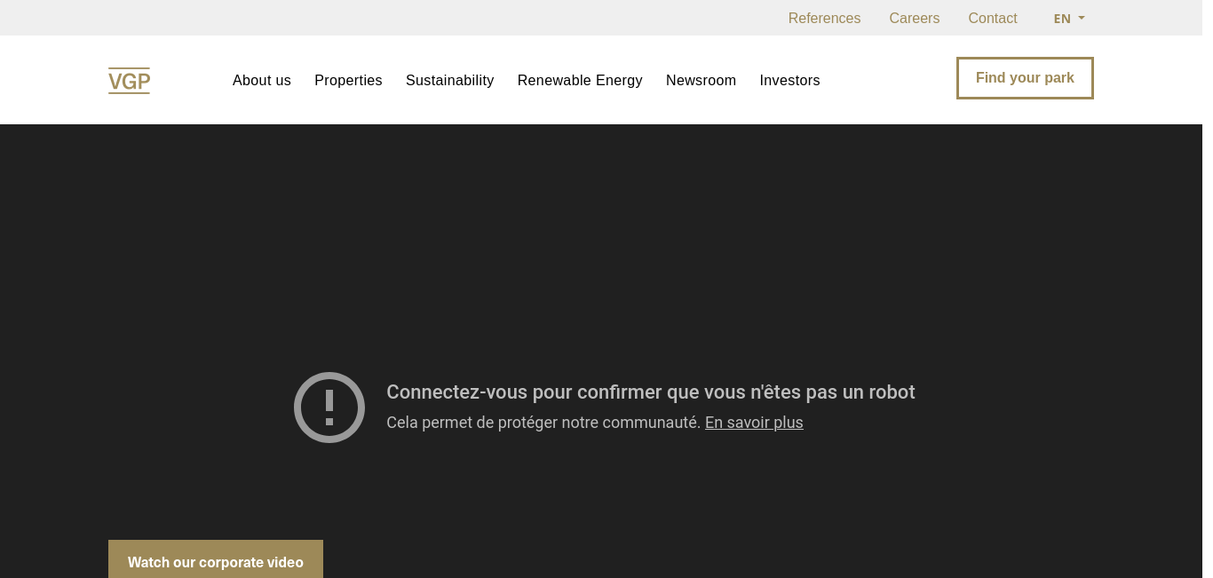The image size is (1213, 578).
Task: Open the Newsroom menu
Action: [x=702, y=81]
